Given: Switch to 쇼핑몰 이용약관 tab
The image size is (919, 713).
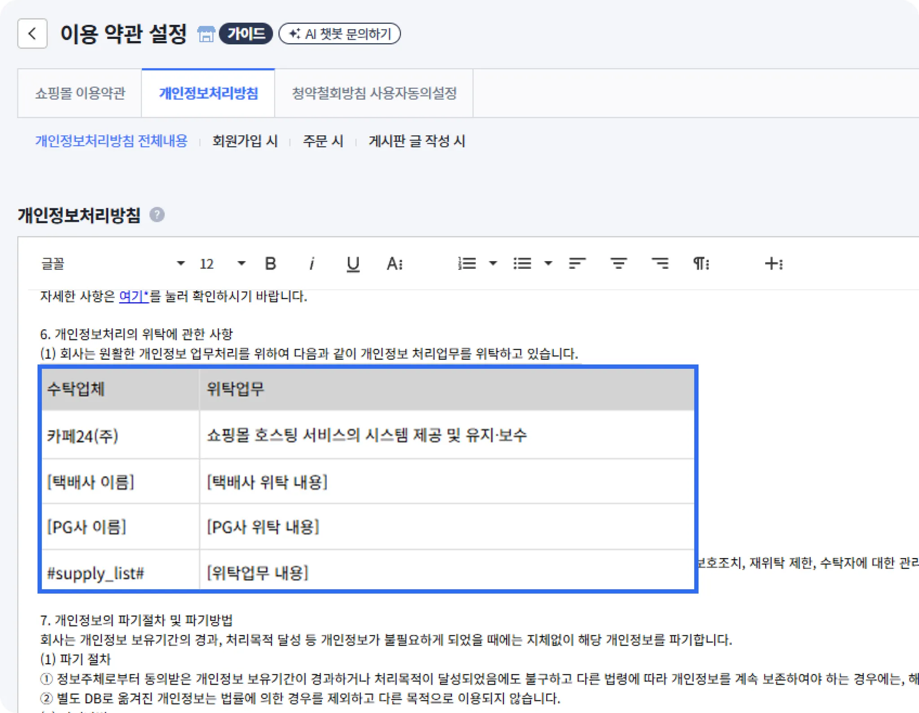Looking at the screenshot, I should (80, 93).
